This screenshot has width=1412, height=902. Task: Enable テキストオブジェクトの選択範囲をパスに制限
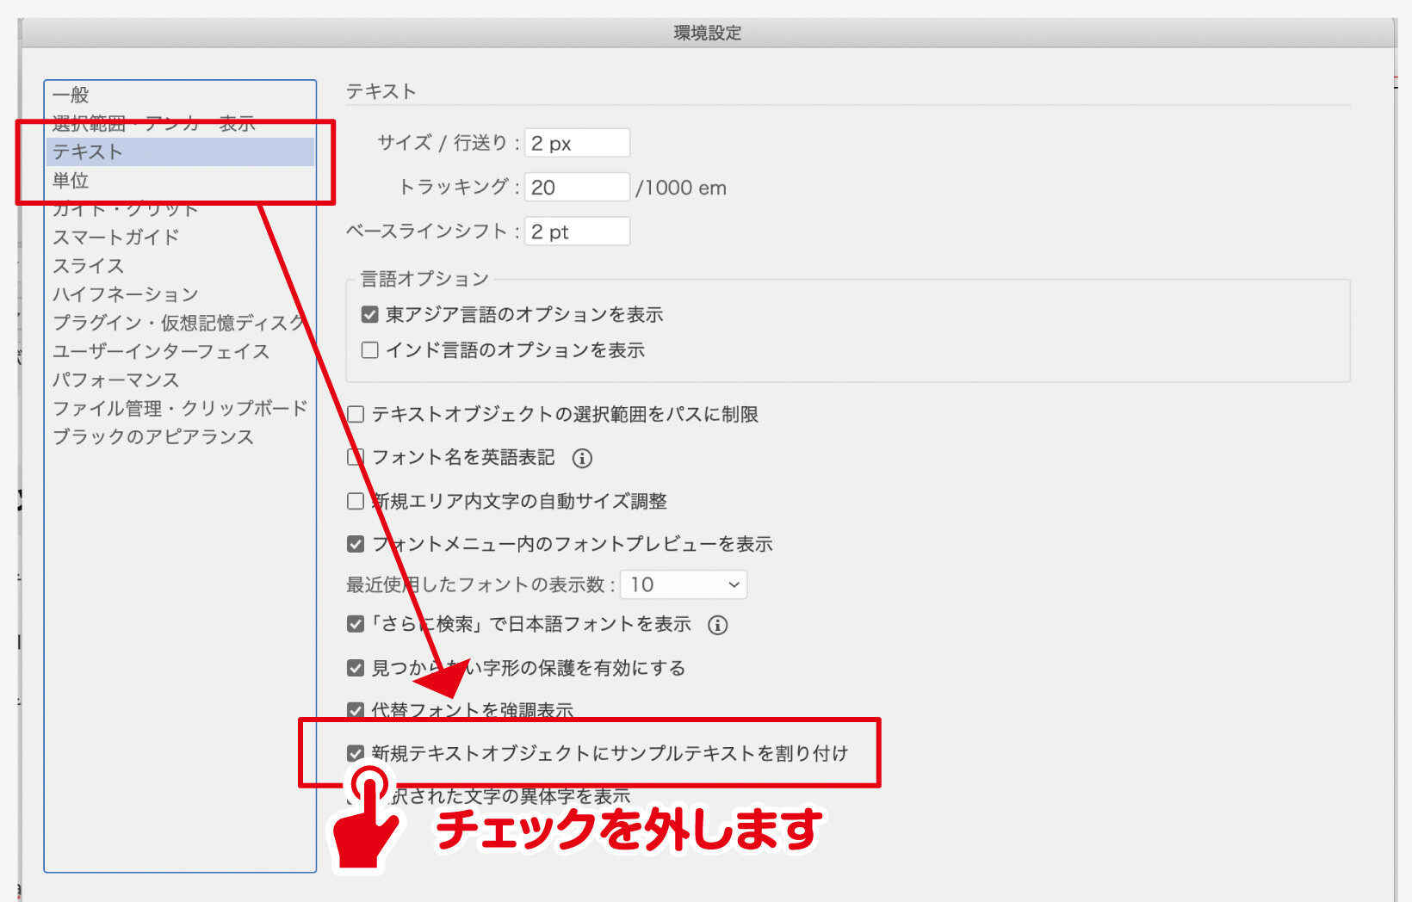tap(356, 414)
